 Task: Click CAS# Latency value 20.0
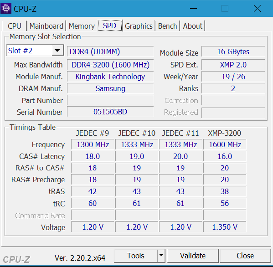tap(180, 156)
